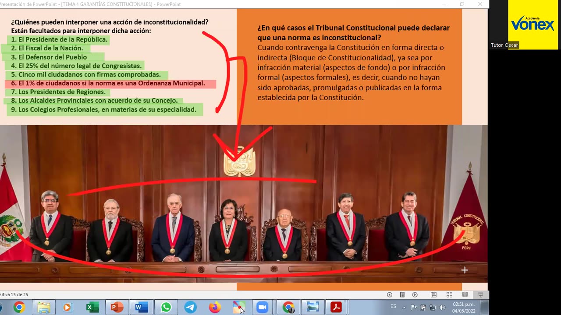Screen dimensions: 561x315
Task: Click the ES language indicator
Action: click(x=393, y=306)
